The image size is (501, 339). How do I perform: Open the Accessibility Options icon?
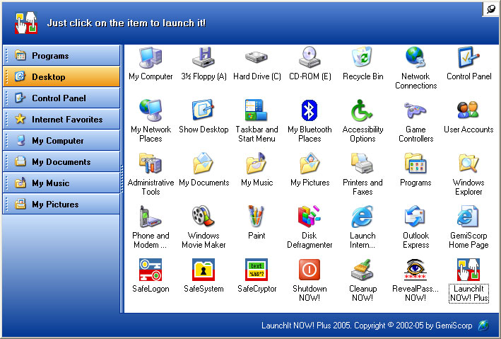363,110
